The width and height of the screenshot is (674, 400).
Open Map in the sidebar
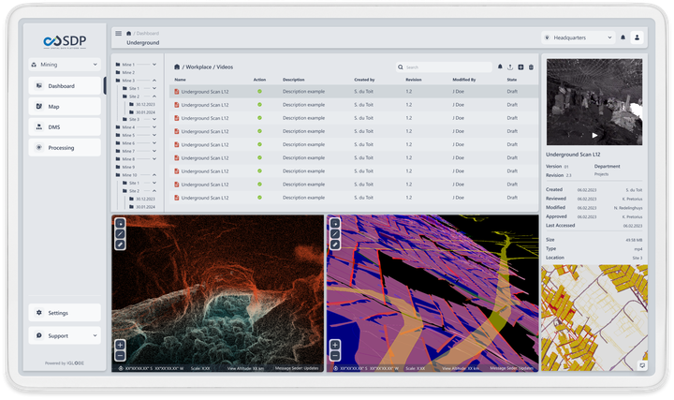tap(65, 106)
